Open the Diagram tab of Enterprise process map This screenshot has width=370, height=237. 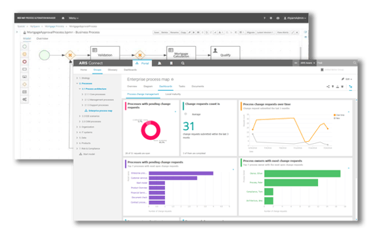point(148,86)
